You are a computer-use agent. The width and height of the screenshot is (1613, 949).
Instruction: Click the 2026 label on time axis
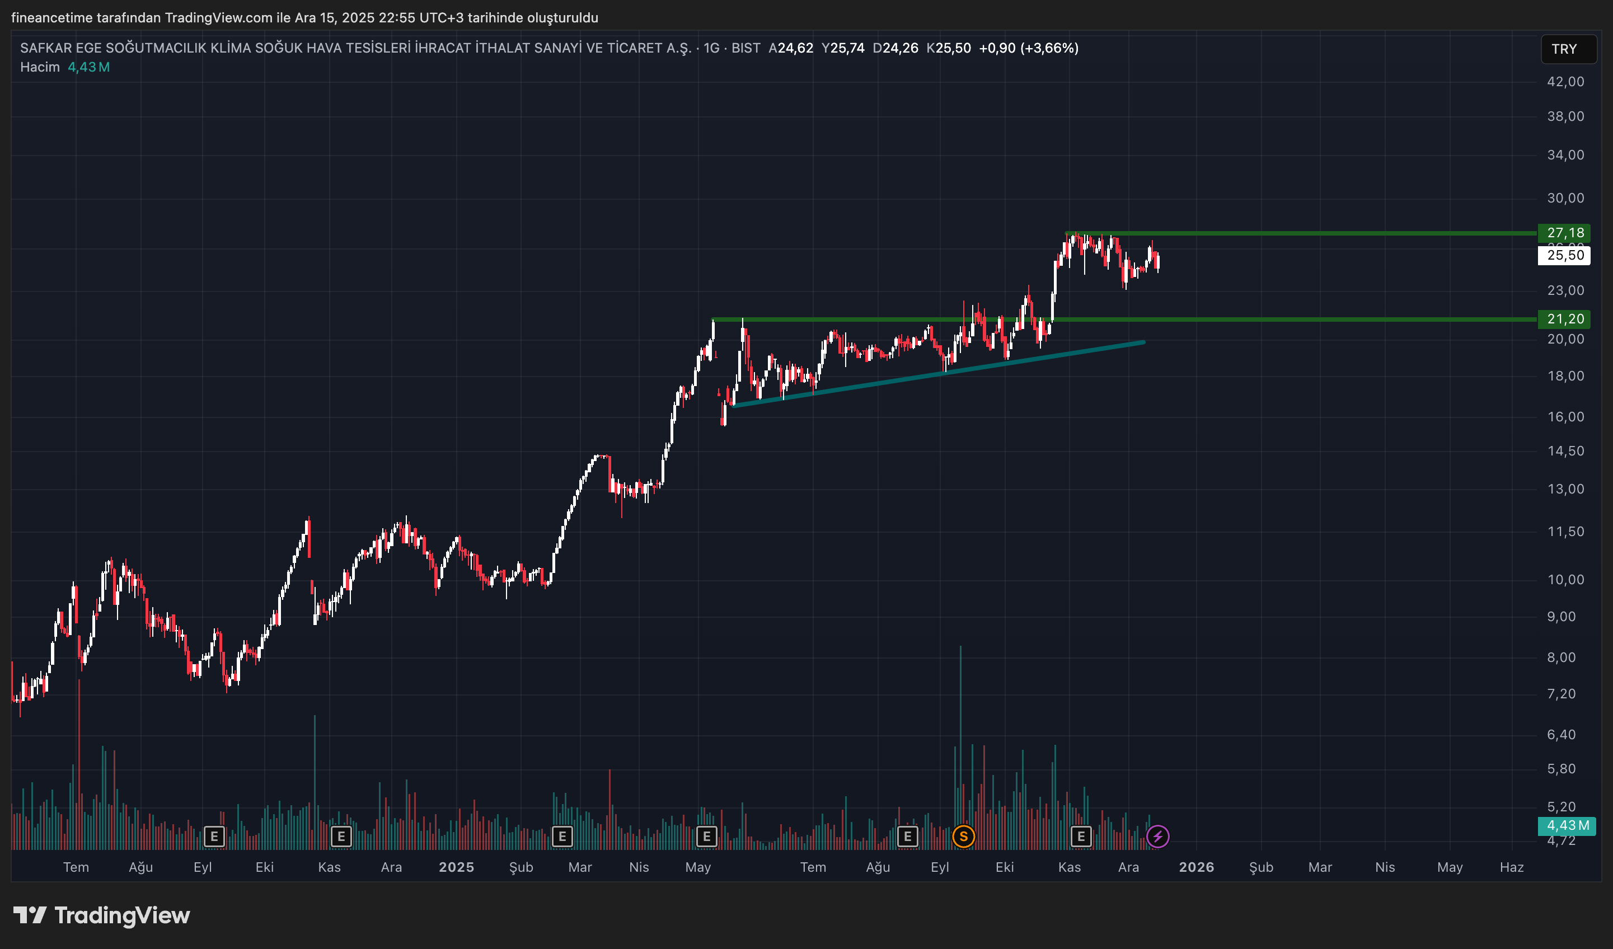1196,867
